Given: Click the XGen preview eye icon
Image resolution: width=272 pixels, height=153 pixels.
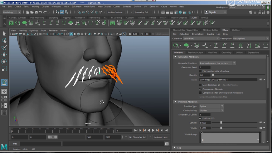Looking at the screenshot, I should 176,45.
